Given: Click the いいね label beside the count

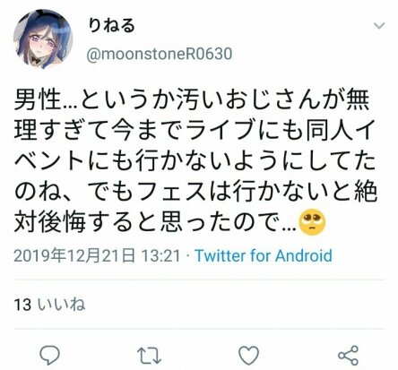Looking at the screenshot, I should tap(62, 305).
